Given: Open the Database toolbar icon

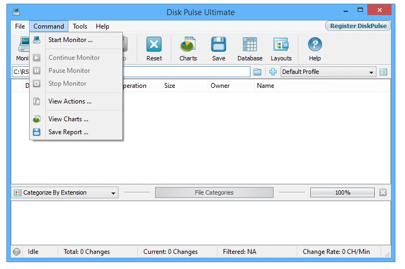Looking at the screenshot, I should click(x=250, y=49).
